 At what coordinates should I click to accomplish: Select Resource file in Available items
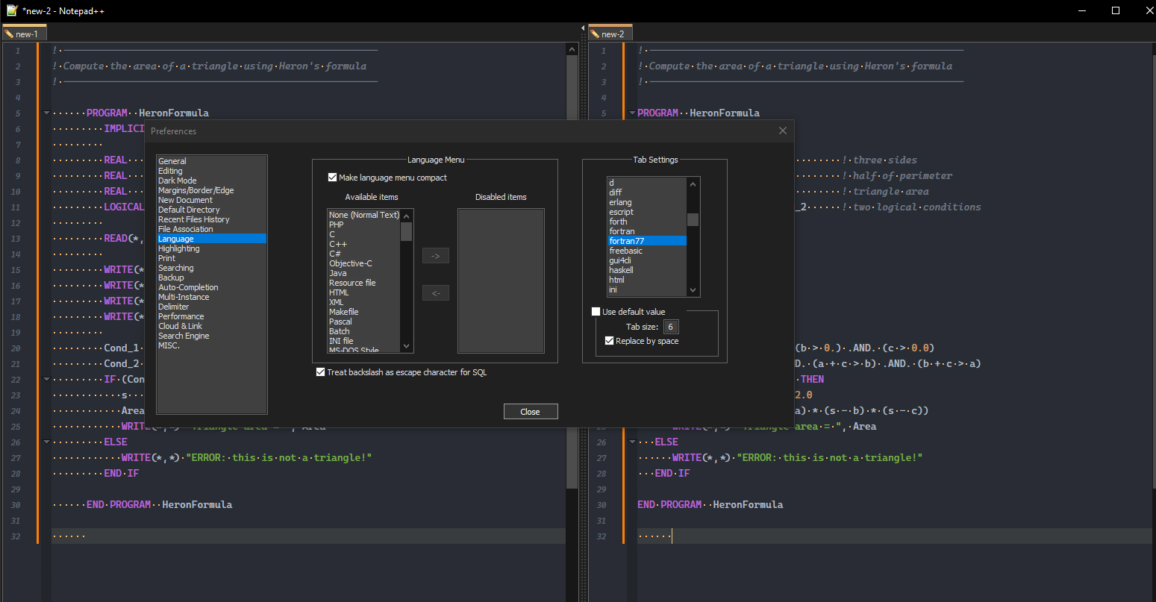pos(364,283)
